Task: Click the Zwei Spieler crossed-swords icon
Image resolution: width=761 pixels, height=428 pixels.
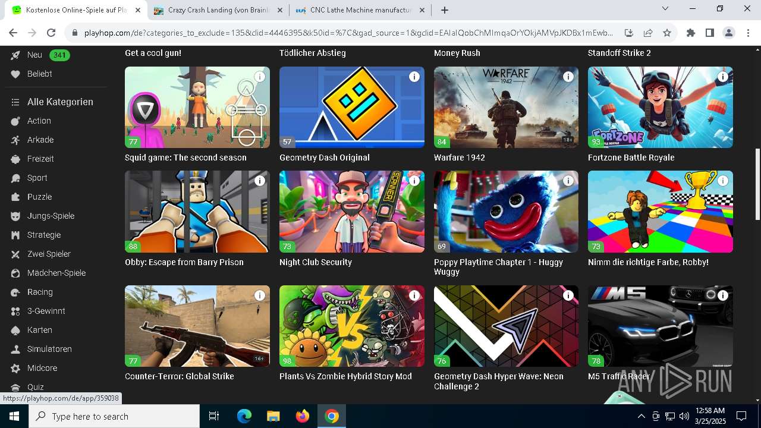Action: click(15, 254)
